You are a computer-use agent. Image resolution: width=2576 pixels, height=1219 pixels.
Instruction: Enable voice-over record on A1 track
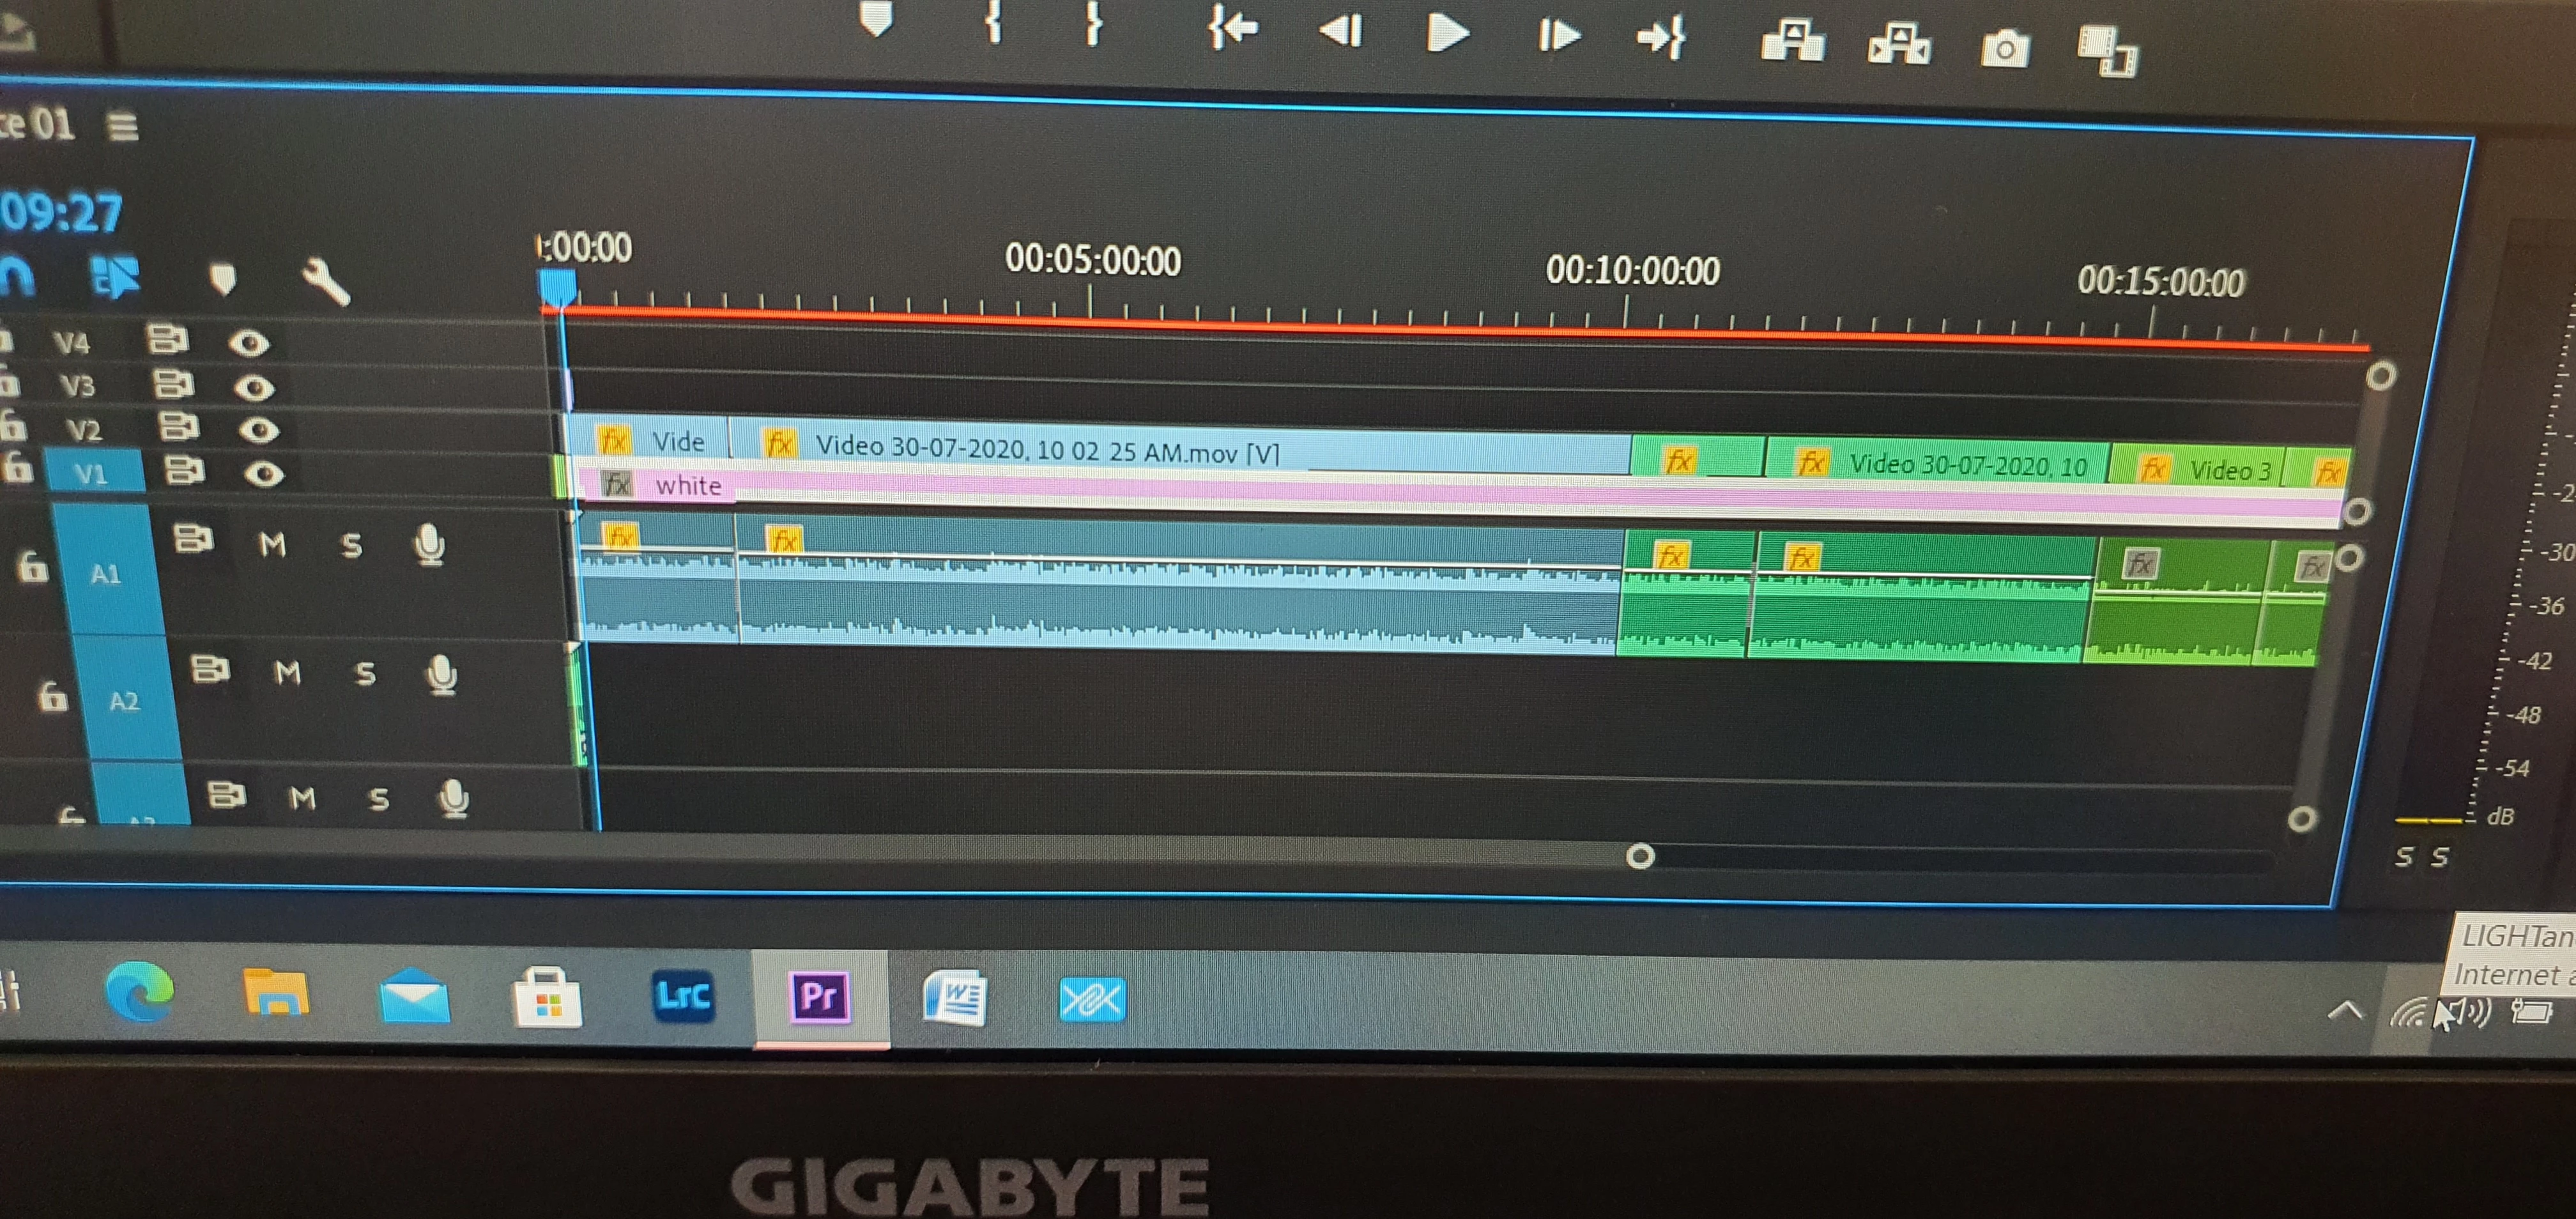429,545
